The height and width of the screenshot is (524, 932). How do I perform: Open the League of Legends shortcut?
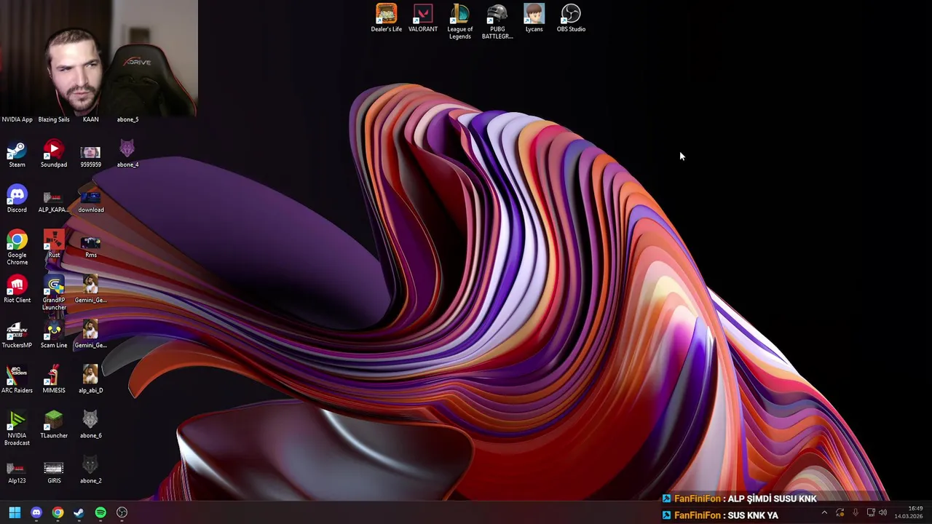460,22
